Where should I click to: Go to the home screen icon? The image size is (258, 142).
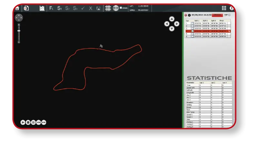coord(17,8)
